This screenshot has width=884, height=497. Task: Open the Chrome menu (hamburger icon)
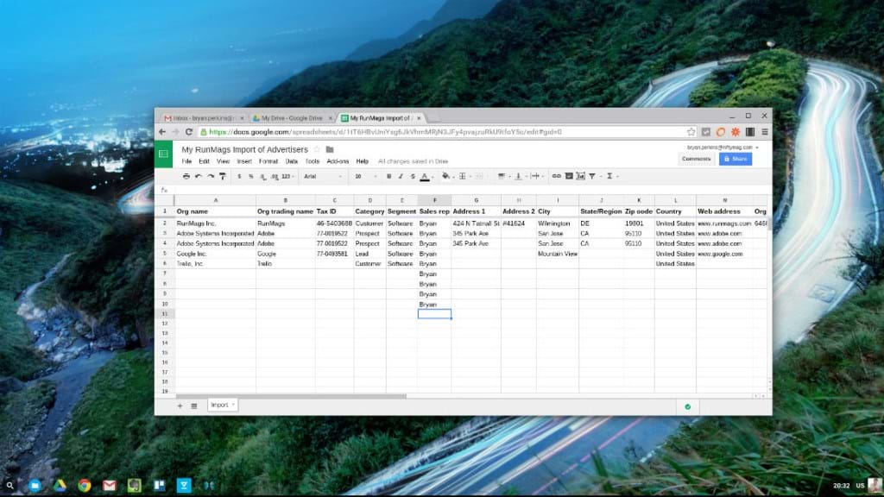point(765,132)
